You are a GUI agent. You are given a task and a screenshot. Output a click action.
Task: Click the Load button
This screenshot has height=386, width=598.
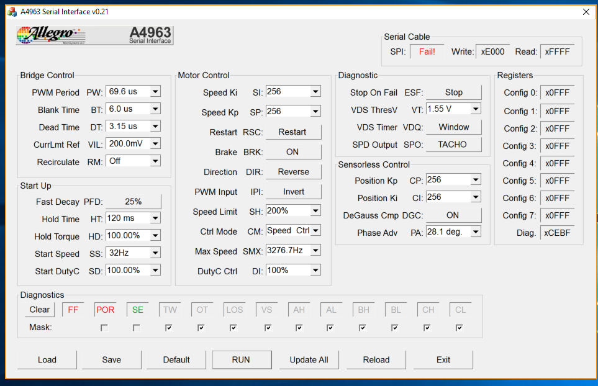point(47,360)
